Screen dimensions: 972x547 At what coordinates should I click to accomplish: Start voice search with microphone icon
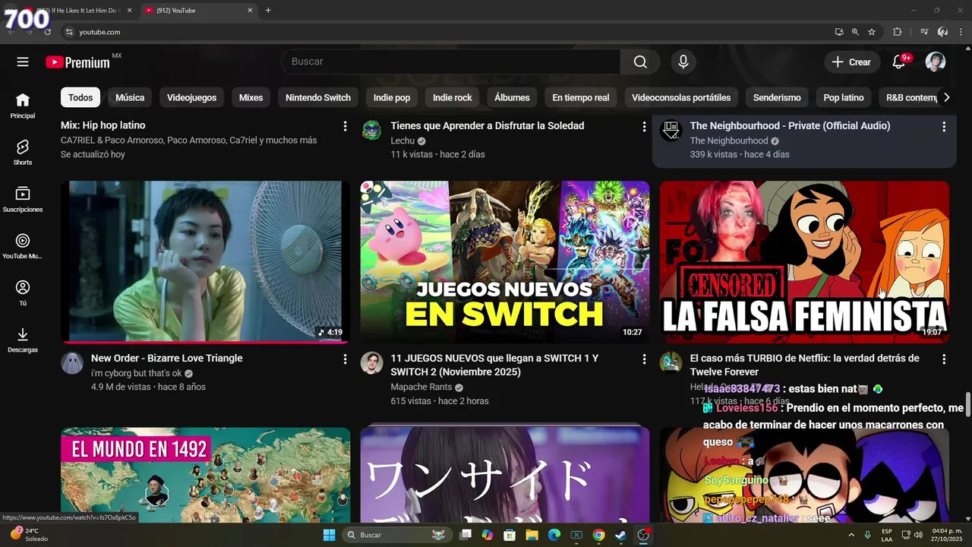pyautogui.click(x=683, y=62)
